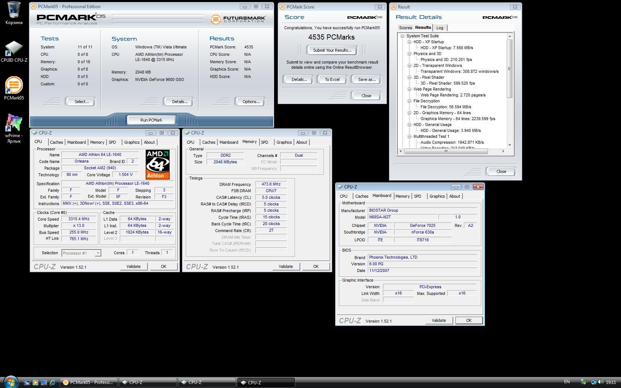This screenshot has height=388, width=621.
Task: Select 'File Decryption: 56.594 MB/s' result row
Action: [x=445, y=107]
